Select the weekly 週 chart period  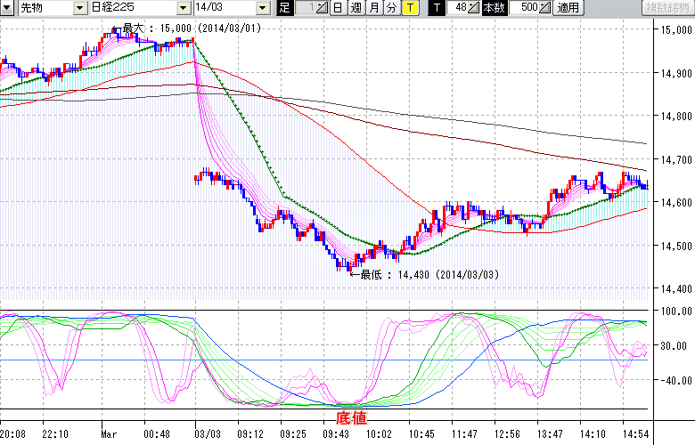pos(356,8)
